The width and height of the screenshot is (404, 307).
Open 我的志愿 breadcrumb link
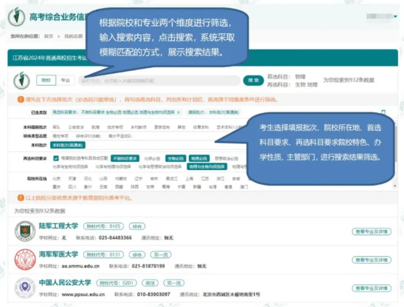click(74, 36)
